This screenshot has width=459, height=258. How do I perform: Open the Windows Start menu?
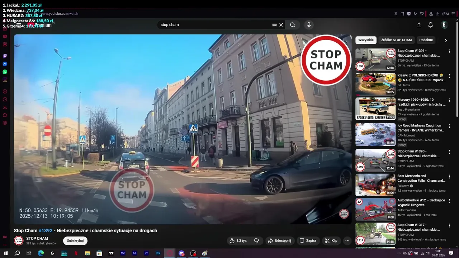(x=6, y=253)
